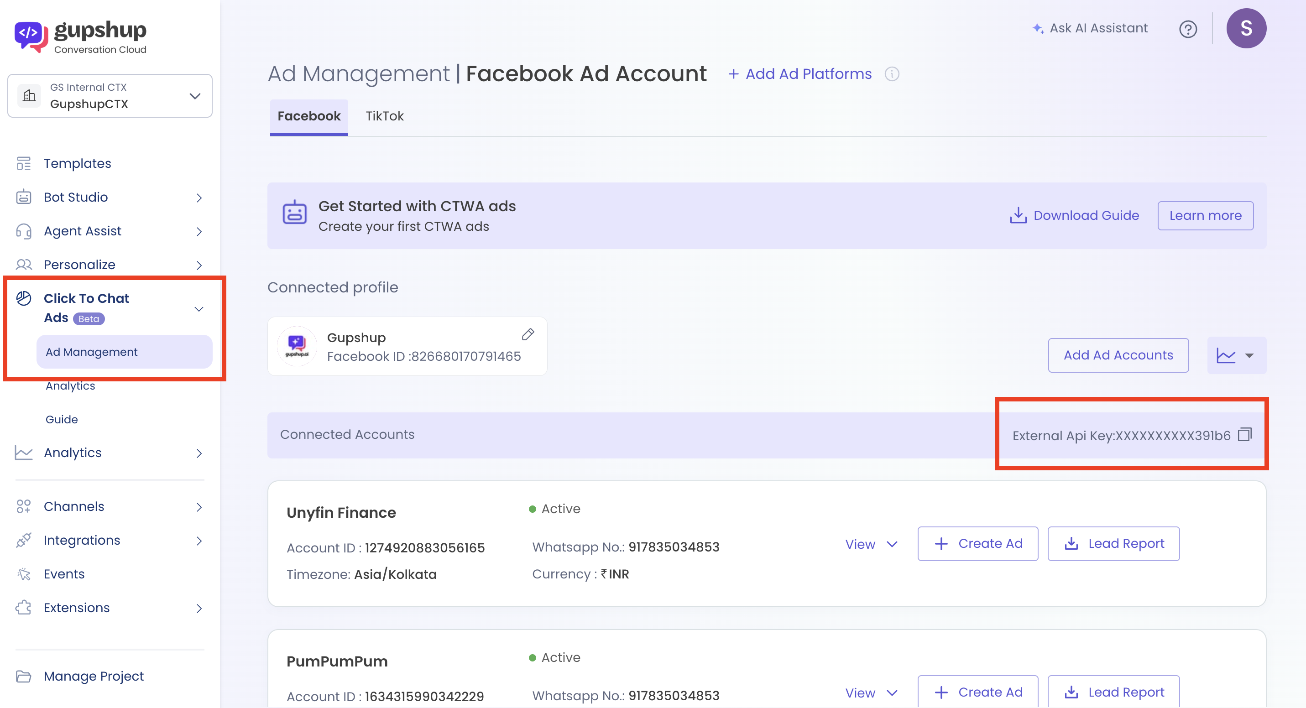
Task: Switch to the TikTok tab
Action: tap(384, 116)
